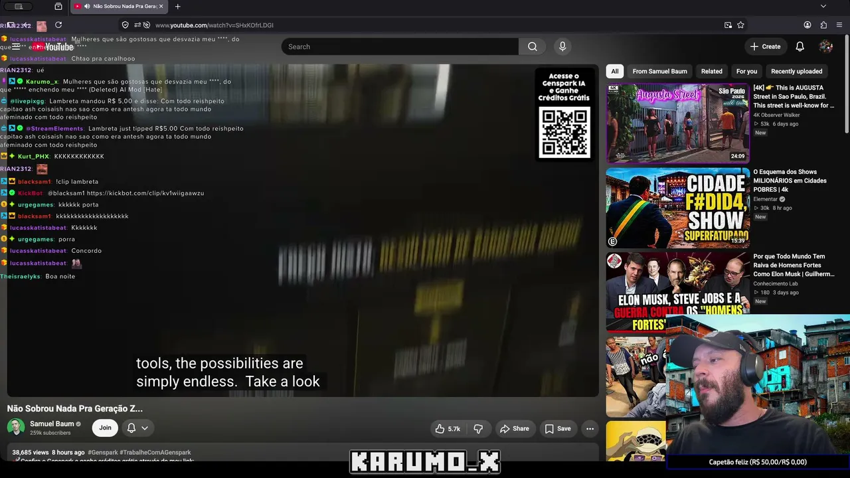Close the 'Não Sobrou Nada Pra Geraç' tab
Screen dimensions: 850x478
tap(161, 7)
